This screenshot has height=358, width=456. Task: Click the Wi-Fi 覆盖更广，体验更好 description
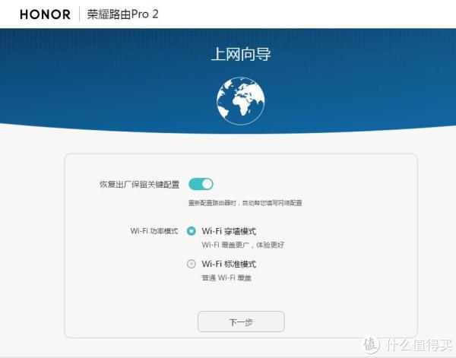[243, 245]
